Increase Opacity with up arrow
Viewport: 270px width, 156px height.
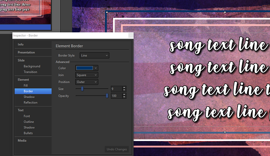124,95
